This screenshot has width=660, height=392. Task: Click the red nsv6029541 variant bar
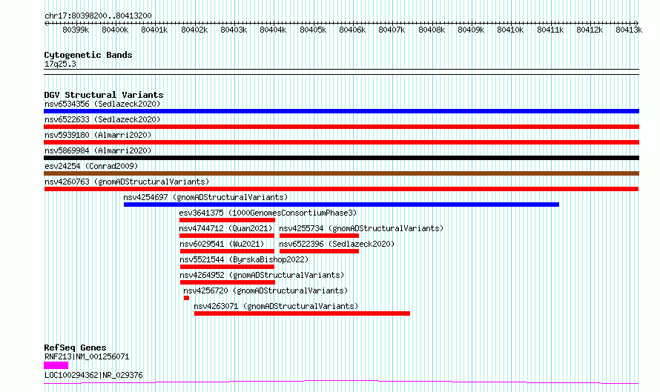click(x=228, y=251)
